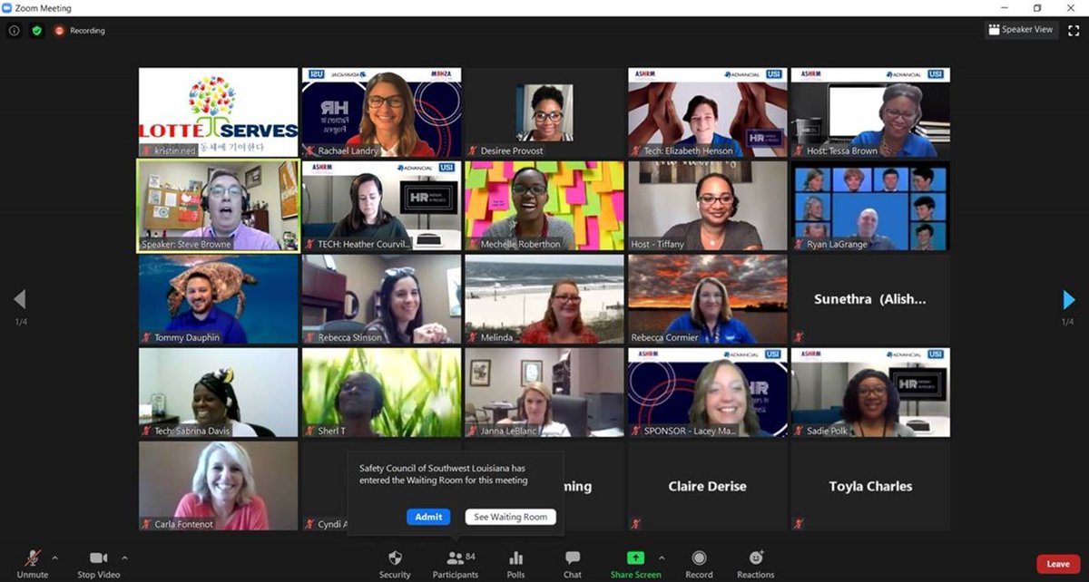Select Desiree Provost's video tile
Screen dimensions: 1089x582
point(544,112)
